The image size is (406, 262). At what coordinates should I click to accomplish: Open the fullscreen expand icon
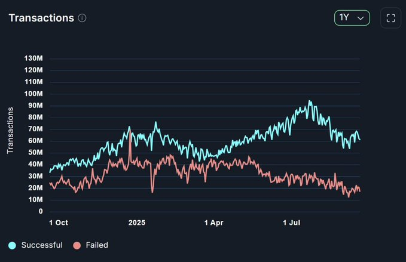pos(390,18)
